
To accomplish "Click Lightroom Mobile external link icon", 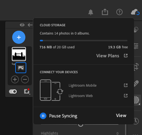I will [126, 85].
